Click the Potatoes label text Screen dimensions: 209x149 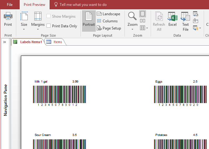[x=161, y=135]
